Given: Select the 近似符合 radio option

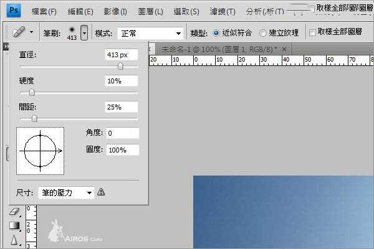Looking at the screenshot, I should 217,32.
